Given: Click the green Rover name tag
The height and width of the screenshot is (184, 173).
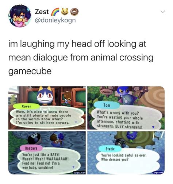Looking at the screenshot, I should 26,106.
